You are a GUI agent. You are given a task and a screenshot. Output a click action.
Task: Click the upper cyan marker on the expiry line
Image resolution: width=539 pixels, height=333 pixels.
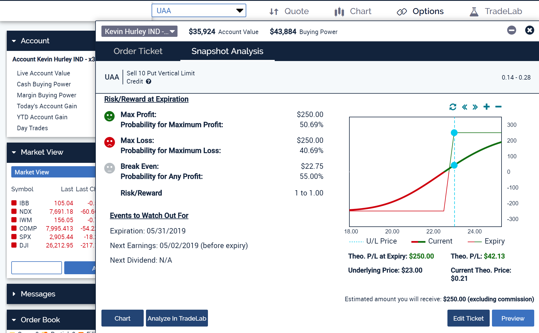click(454, 133)
